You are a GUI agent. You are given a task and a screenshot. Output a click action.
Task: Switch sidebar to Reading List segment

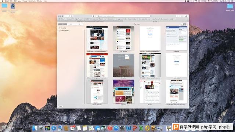tap(71, 24)
